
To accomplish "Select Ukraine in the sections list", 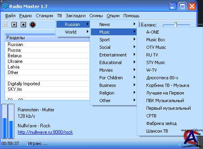I will coord(47,61).
